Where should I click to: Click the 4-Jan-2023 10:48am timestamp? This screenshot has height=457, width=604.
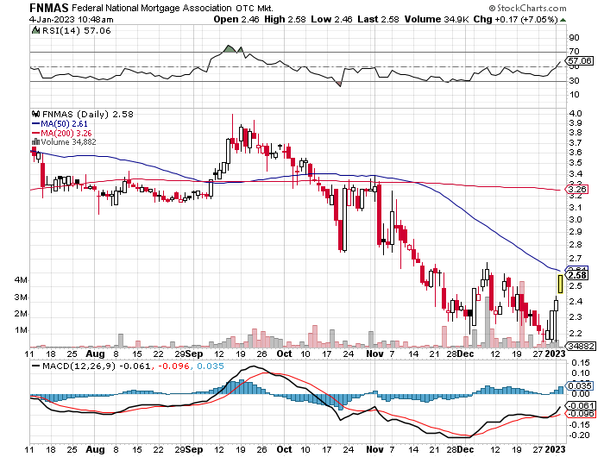[x=72, y=19]
